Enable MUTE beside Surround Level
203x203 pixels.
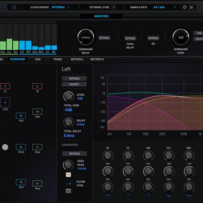tap(199, 39)
